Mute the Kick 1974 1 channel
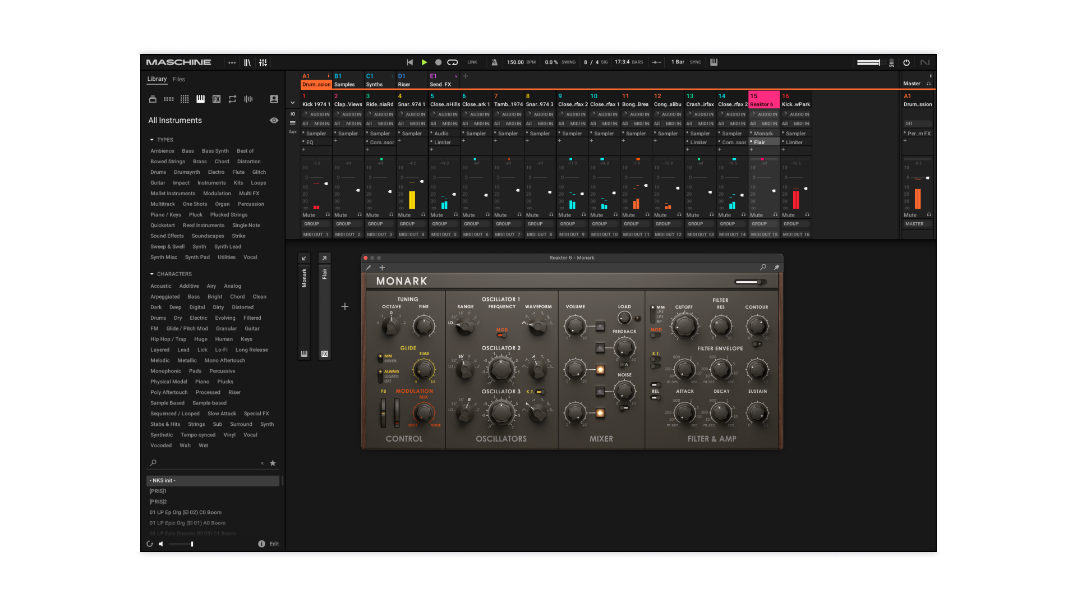This screenshot has width=1077, height=606. click(309, 215)
